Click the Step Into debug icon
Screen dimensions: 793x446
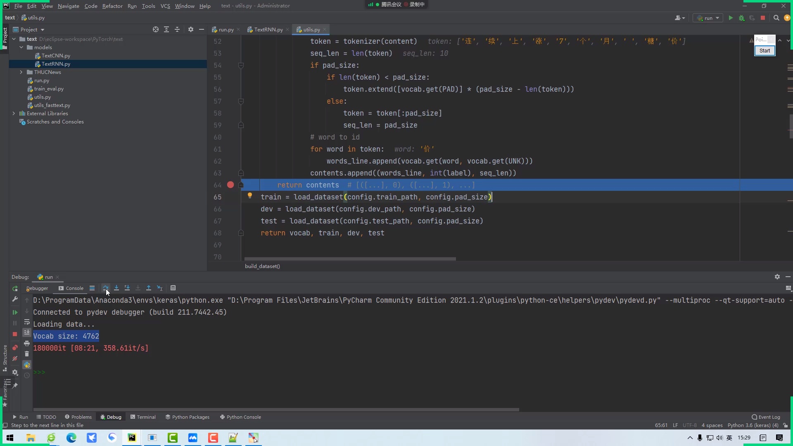tap(116, 288)
